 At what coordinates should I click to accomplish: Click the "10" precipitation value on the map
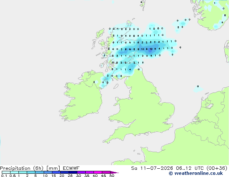pos(143,49)
